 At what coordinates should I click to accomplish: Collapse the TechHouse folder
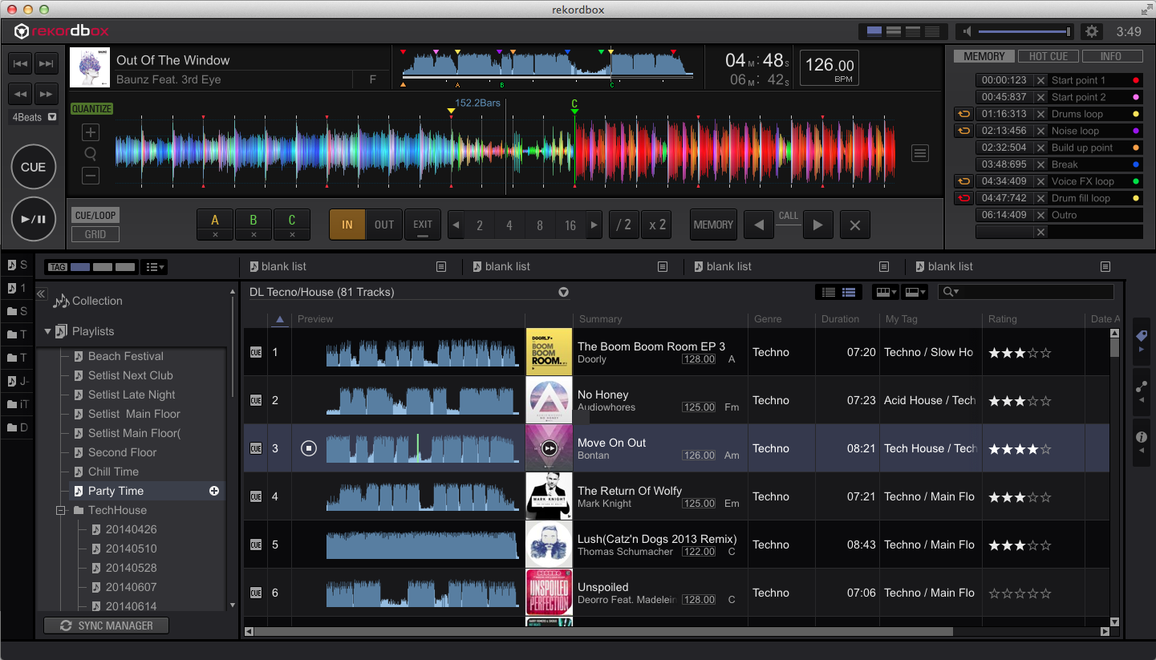pos(61,510)
